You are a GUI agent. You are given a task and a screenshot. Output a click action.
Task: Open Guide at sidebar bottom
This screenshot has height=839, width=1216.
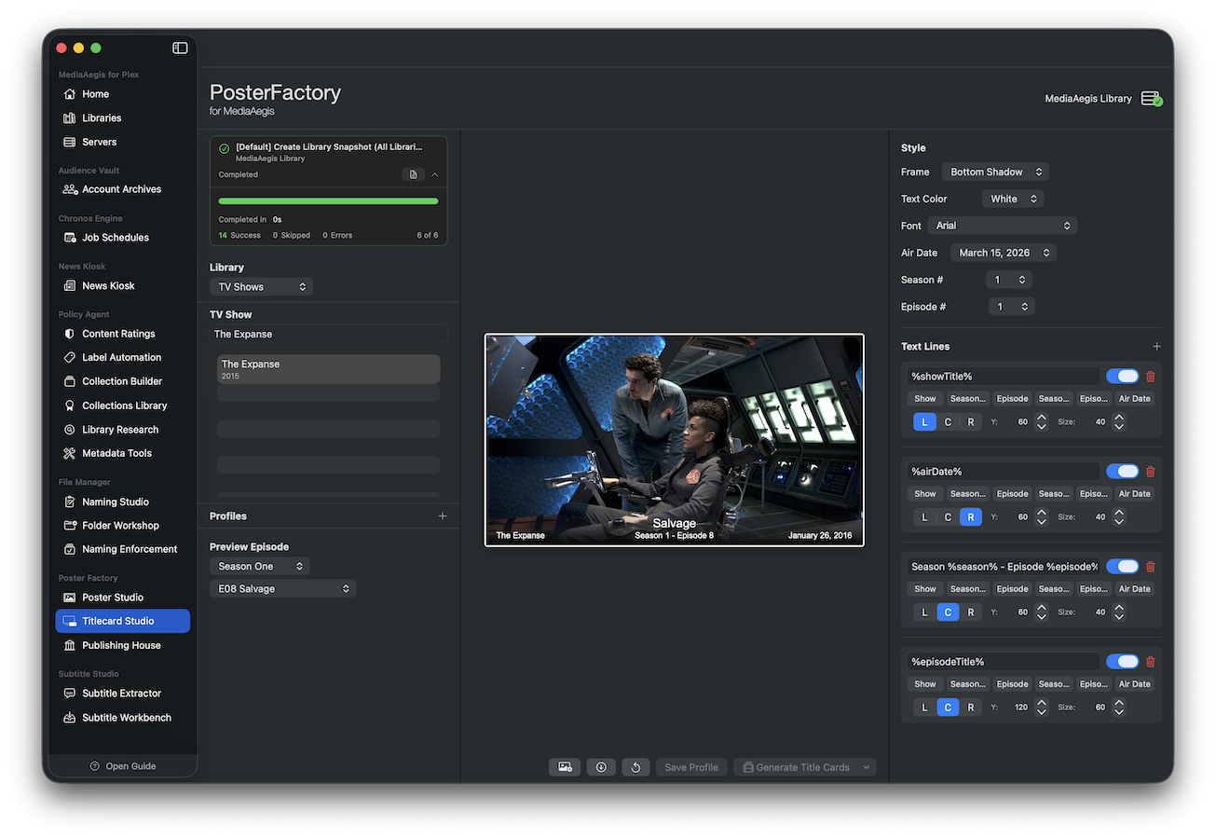click(123, 766)
